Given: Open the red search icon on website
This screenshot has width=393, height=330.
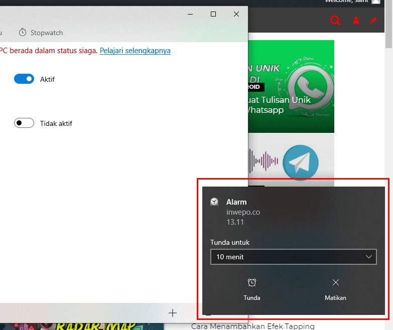Looking at the screenshot, I should point(335,20).
